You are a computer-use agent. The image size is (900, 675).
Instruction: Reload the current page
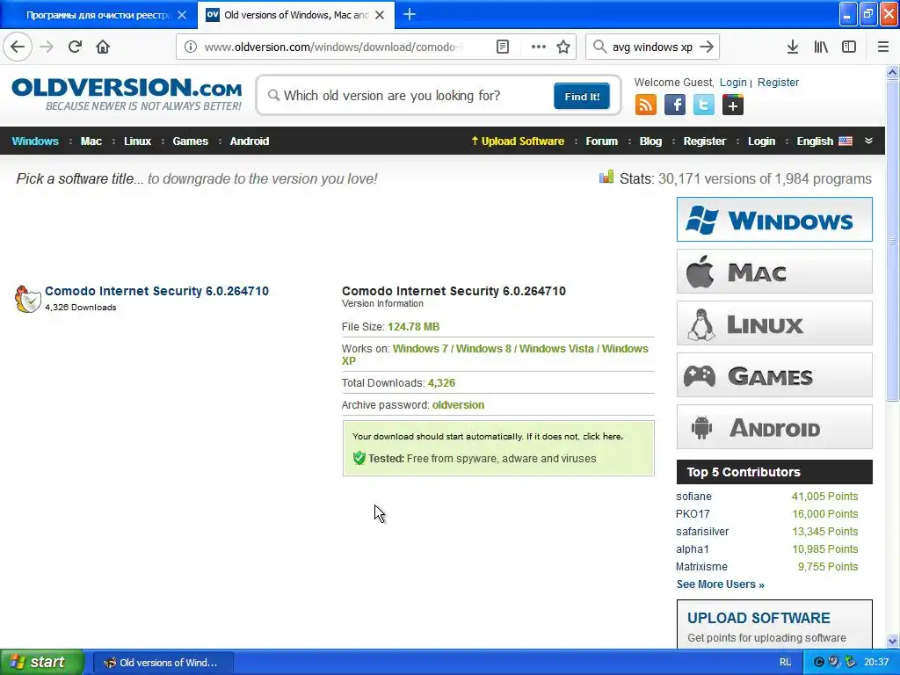pos(76,47)
